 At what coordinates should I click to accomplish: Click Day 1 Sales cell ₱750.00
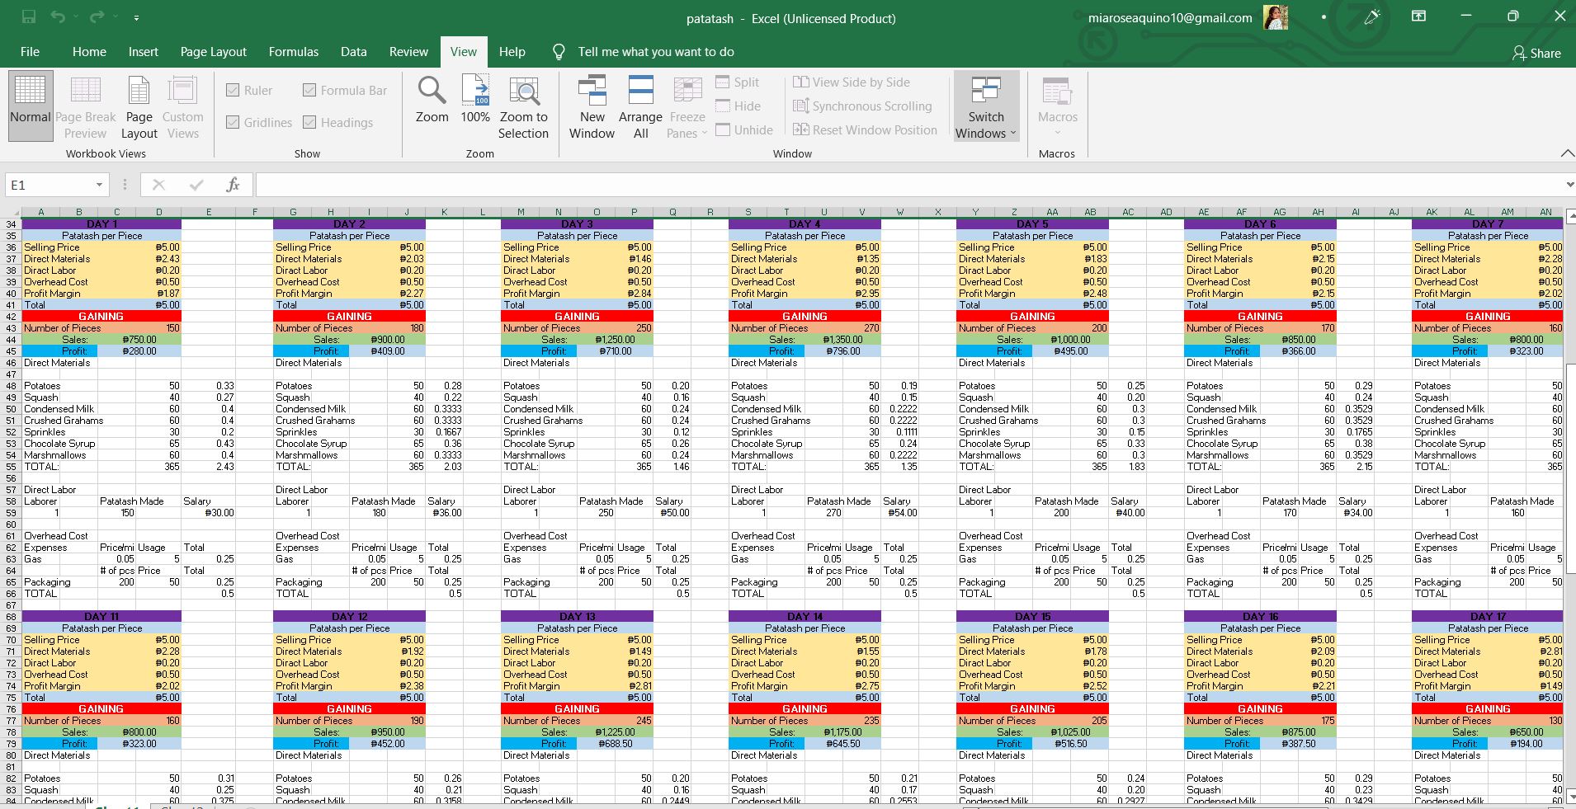[139, 340]
